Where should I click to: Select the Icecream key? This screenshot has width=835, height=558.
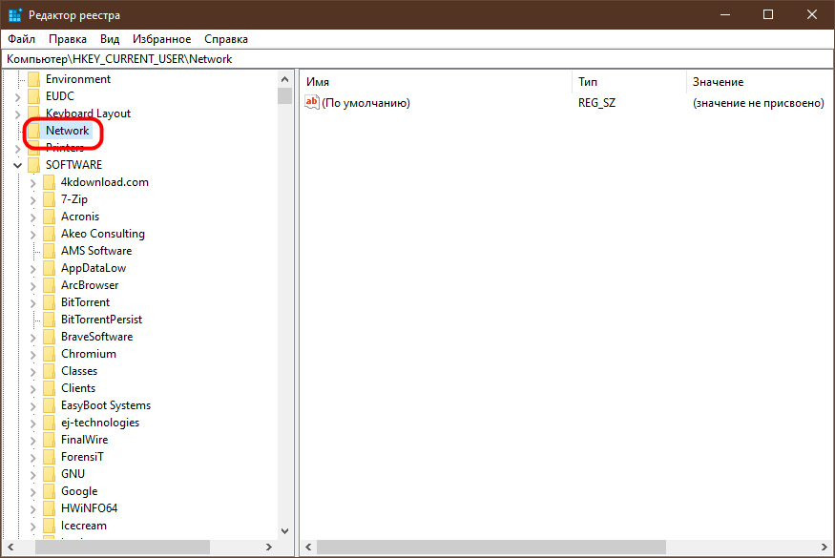coord(84,526)
